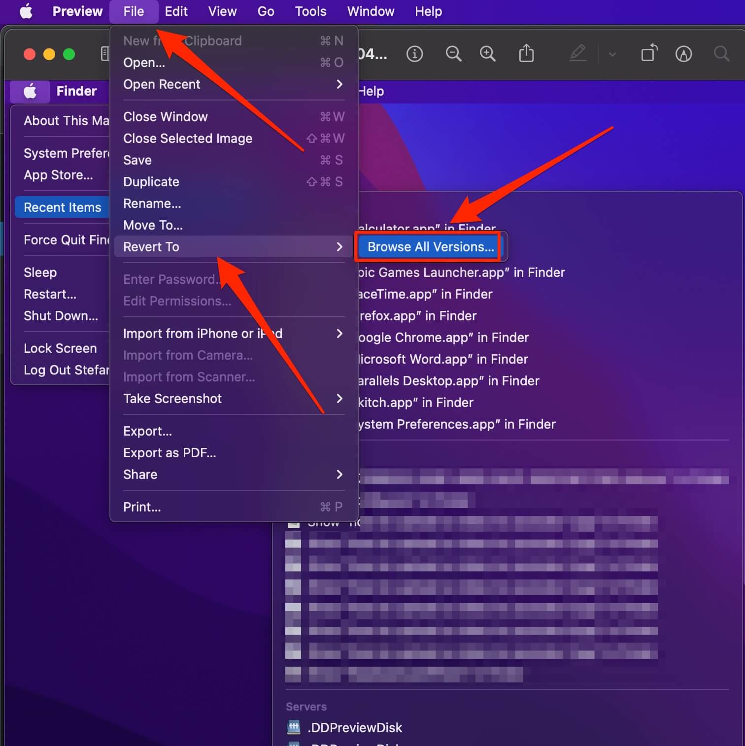Select Rename… in the File menu
This screenshot has width=745, height=746.
coord(234,203)
